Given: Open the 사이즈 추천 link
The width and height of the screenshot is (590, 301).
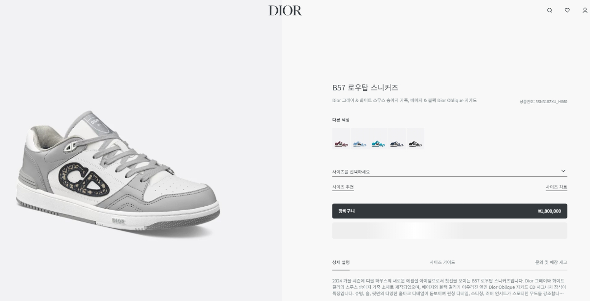Looking at the screenshot, I should pos(343,187).
